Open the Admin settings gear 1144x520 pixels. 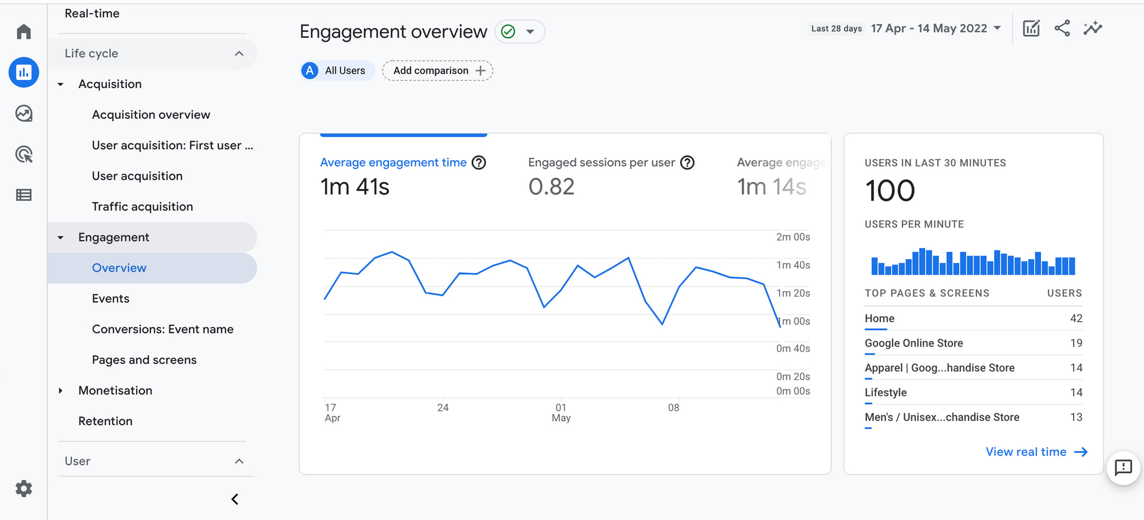coord(23,489)
